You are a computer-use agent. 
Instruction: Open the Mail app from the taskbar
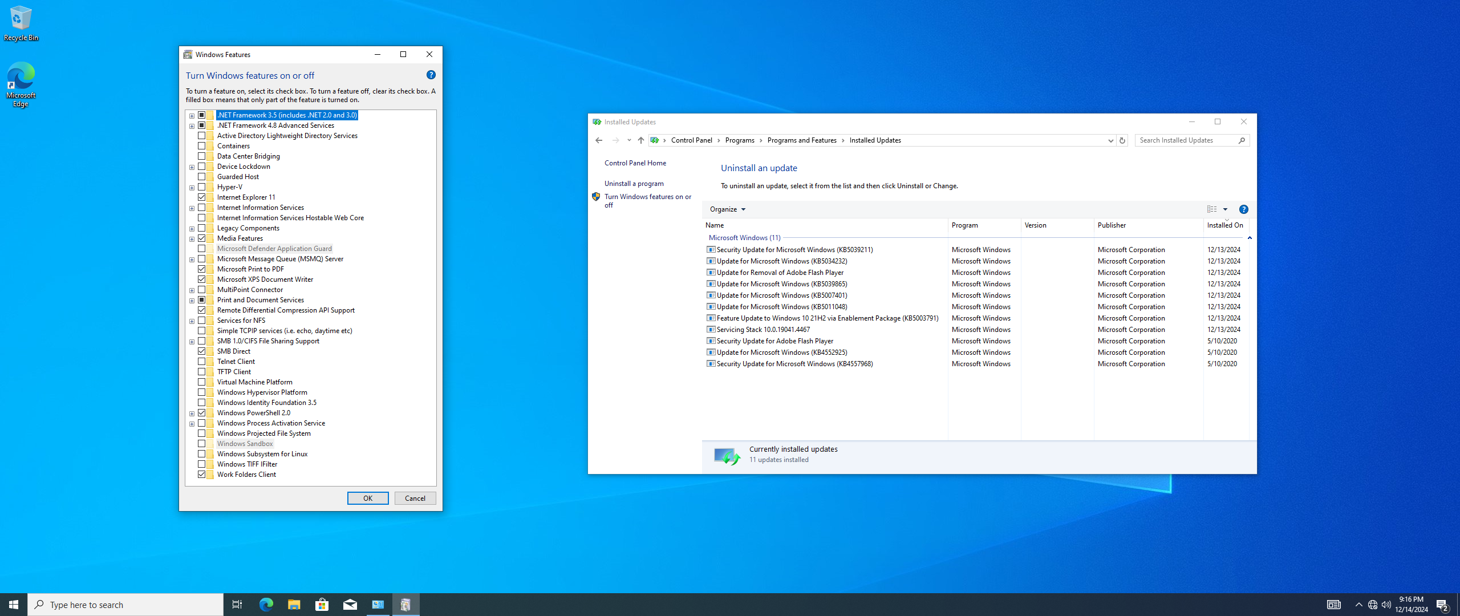350,605
